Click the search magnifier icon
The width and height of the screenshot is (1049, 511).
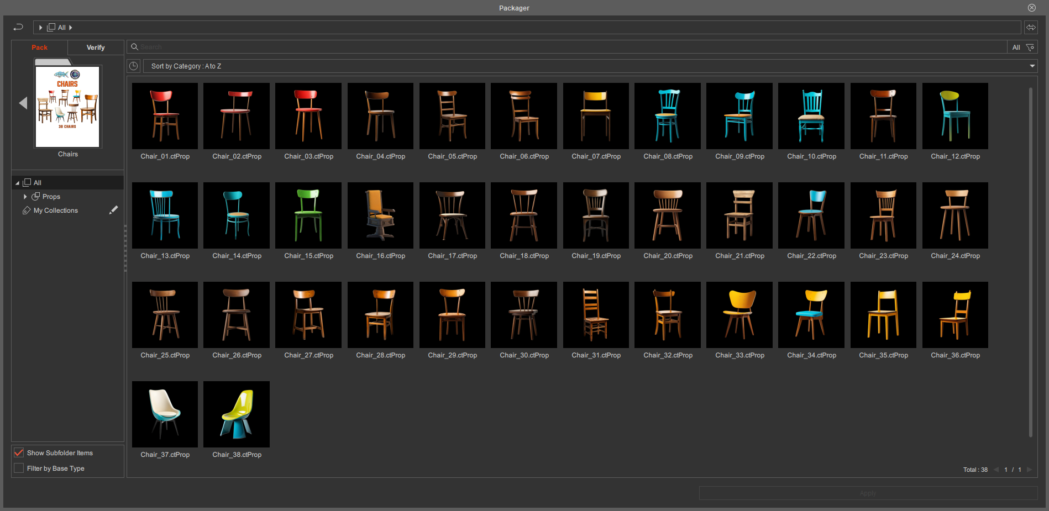click(x=134, y=47)
